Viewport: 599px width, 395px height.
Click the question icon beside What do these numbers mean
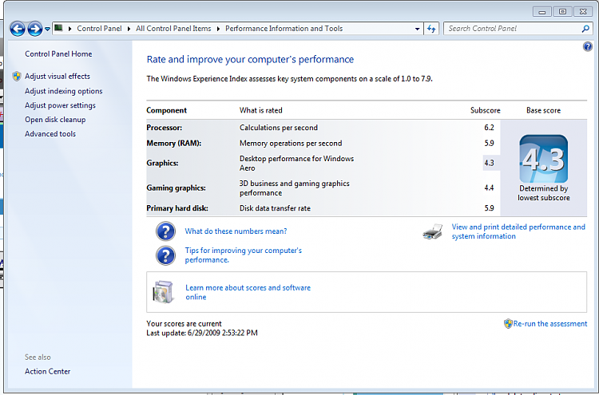(x=165, y=231)
